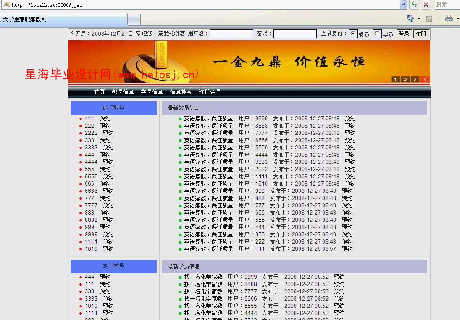460x320 pixels.
Task: Click the Home icon in browser toolbar
Action: click(410, 19)
